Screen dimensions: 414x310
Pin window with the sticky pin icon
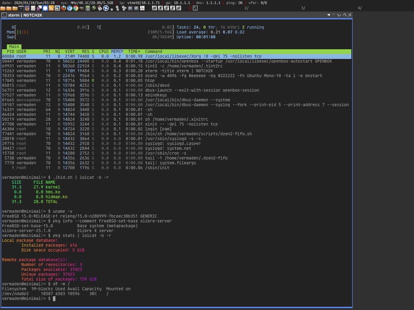click(x=328, y=15)
